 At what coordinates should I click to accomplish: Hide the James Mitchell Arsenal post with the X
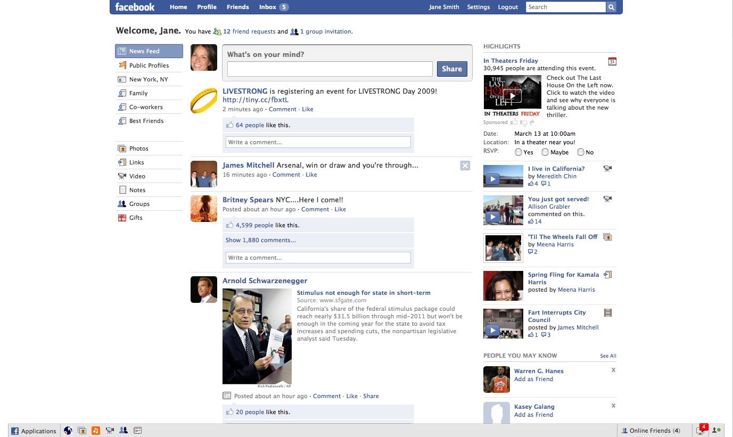coord(465,166)
